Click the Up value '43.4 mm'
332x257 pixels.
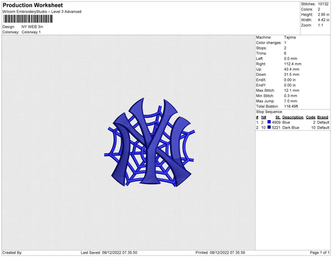click(292, 69)
